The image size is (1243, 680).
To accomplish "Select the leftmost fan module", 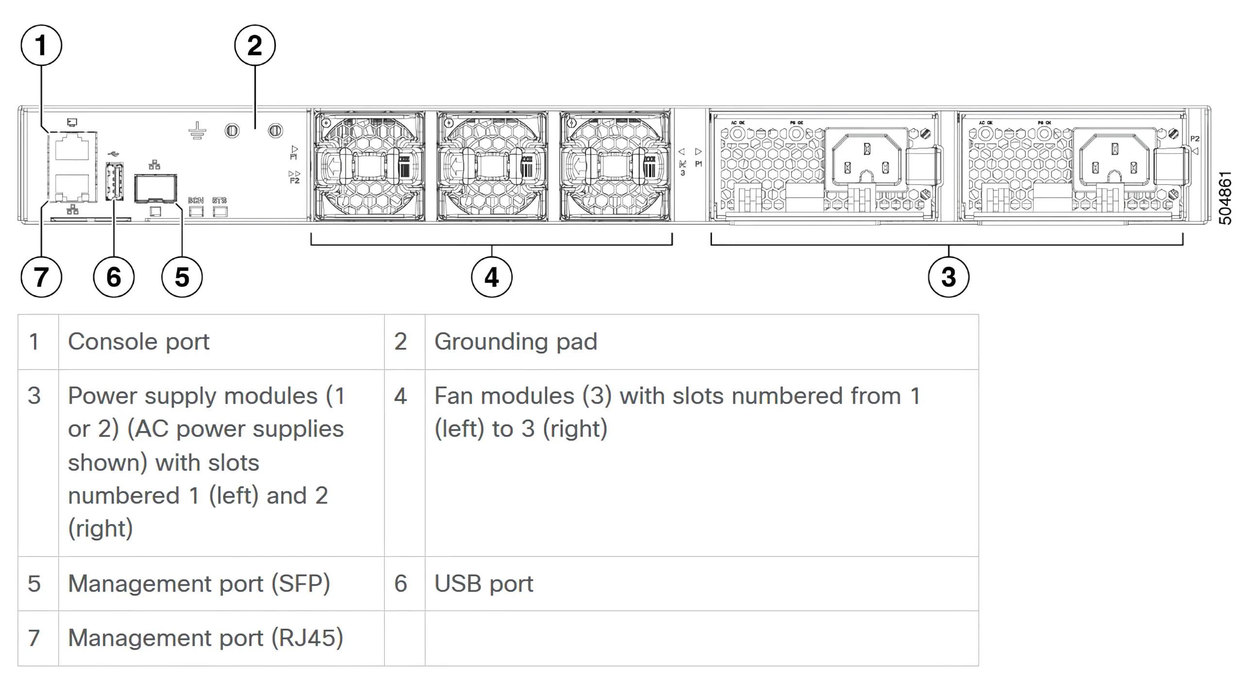I will (369, 166).
